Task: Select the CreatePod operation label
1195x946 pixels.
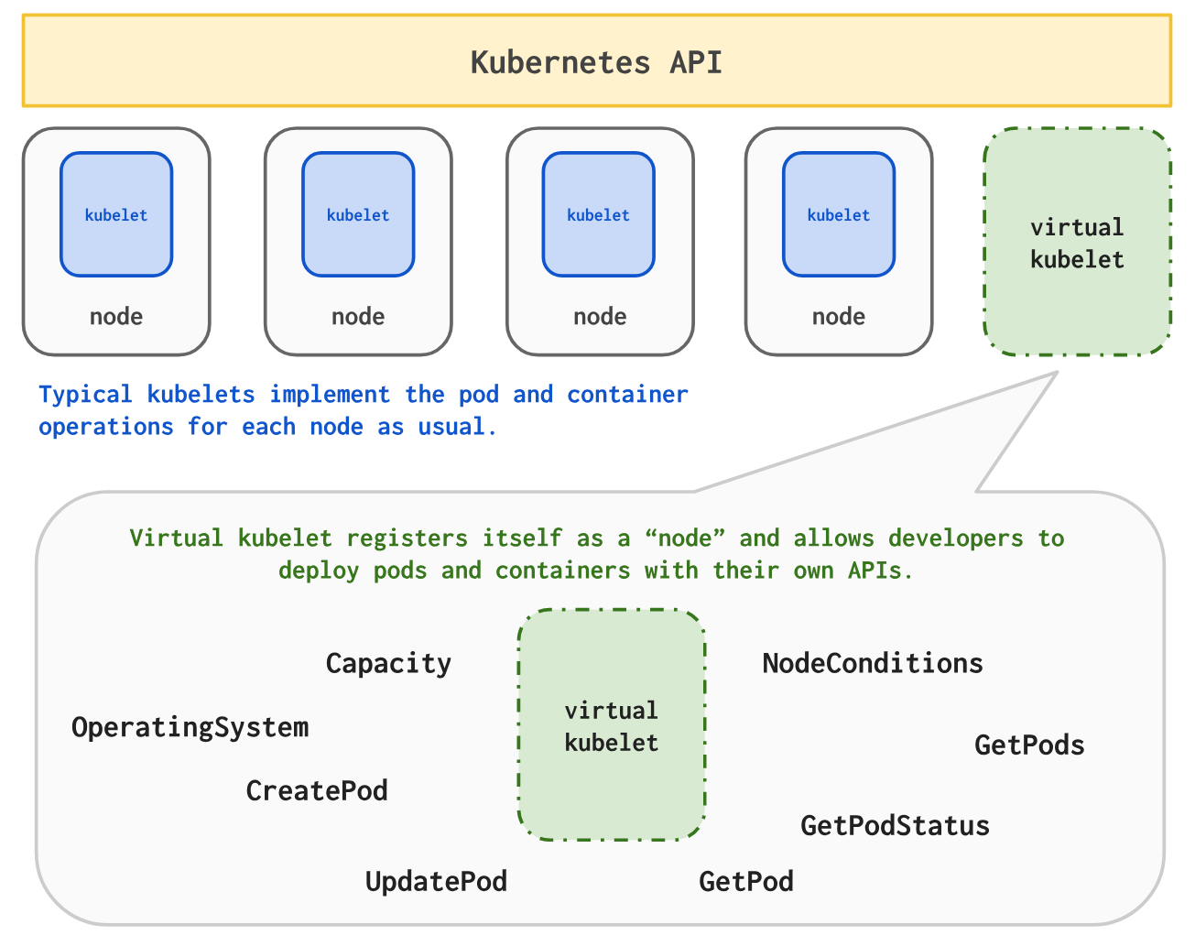Action: (317, 789)
